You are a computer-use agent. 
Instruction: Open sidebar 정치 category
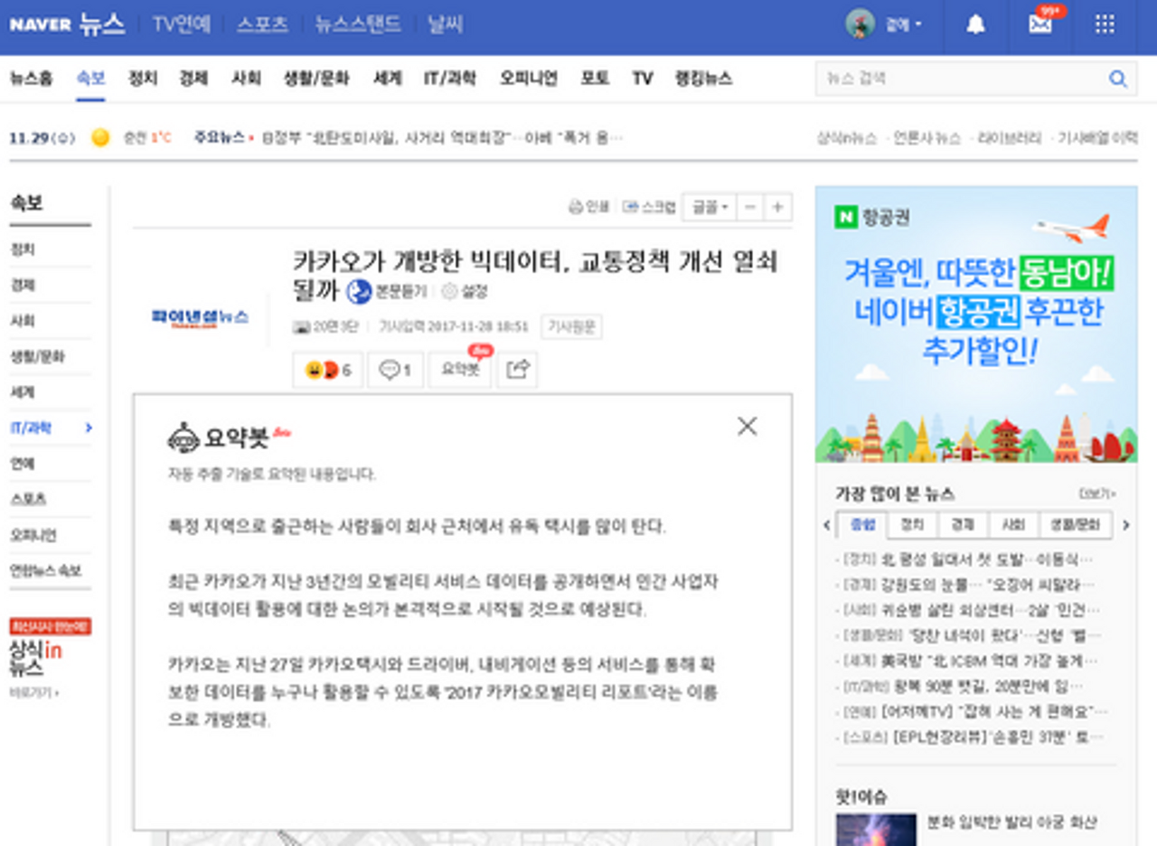pos(23,249)
